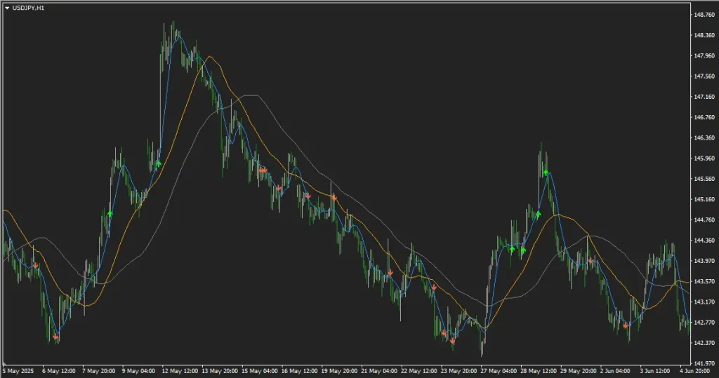Image resolution: width=719 pixels, height=378 pixels.
Task: Click the 9 May 04:00 time label
Action: pos(138,371)
